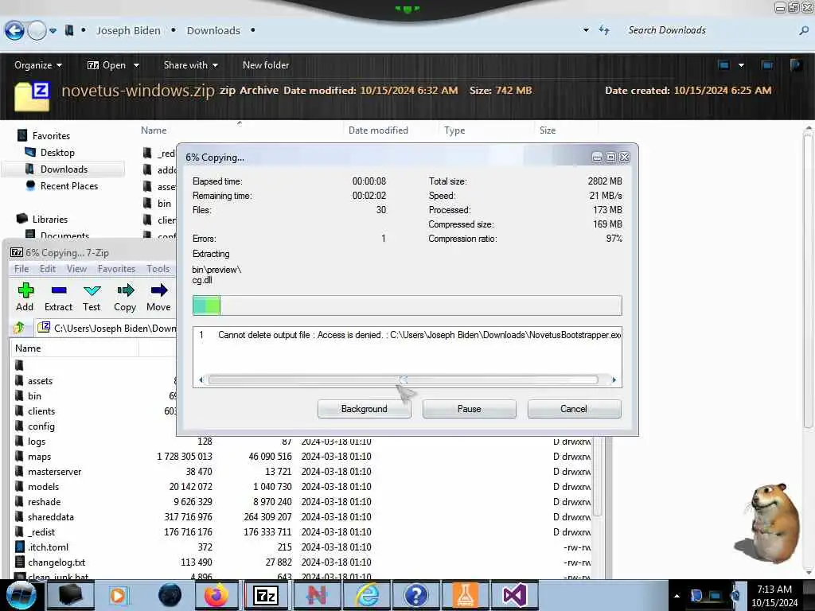Click the Explorer help icon in command bar
Screen dimensions: 815x611
796,65
